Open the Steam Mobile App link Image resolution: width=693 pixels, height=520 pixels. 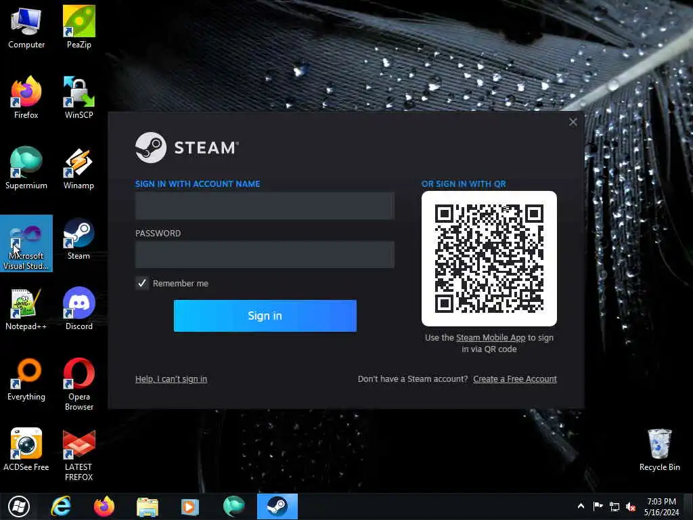tap(491, 338)
